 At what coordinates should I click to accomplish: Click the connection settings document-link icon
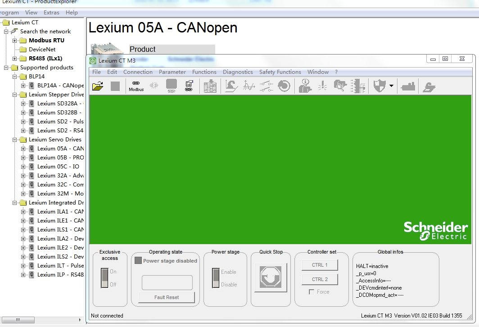pyautogui.click(x=189, y=86)
